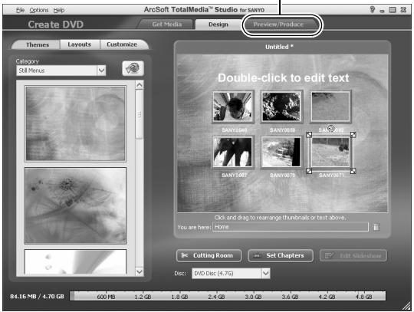Screen dimensions: 414x312
Task: Switch to the Design tab
Action: click(x=218, y=25)
